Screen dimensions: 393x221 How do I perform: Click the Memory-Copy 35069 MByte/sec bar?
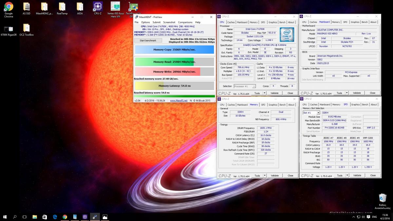coord(175,50)
